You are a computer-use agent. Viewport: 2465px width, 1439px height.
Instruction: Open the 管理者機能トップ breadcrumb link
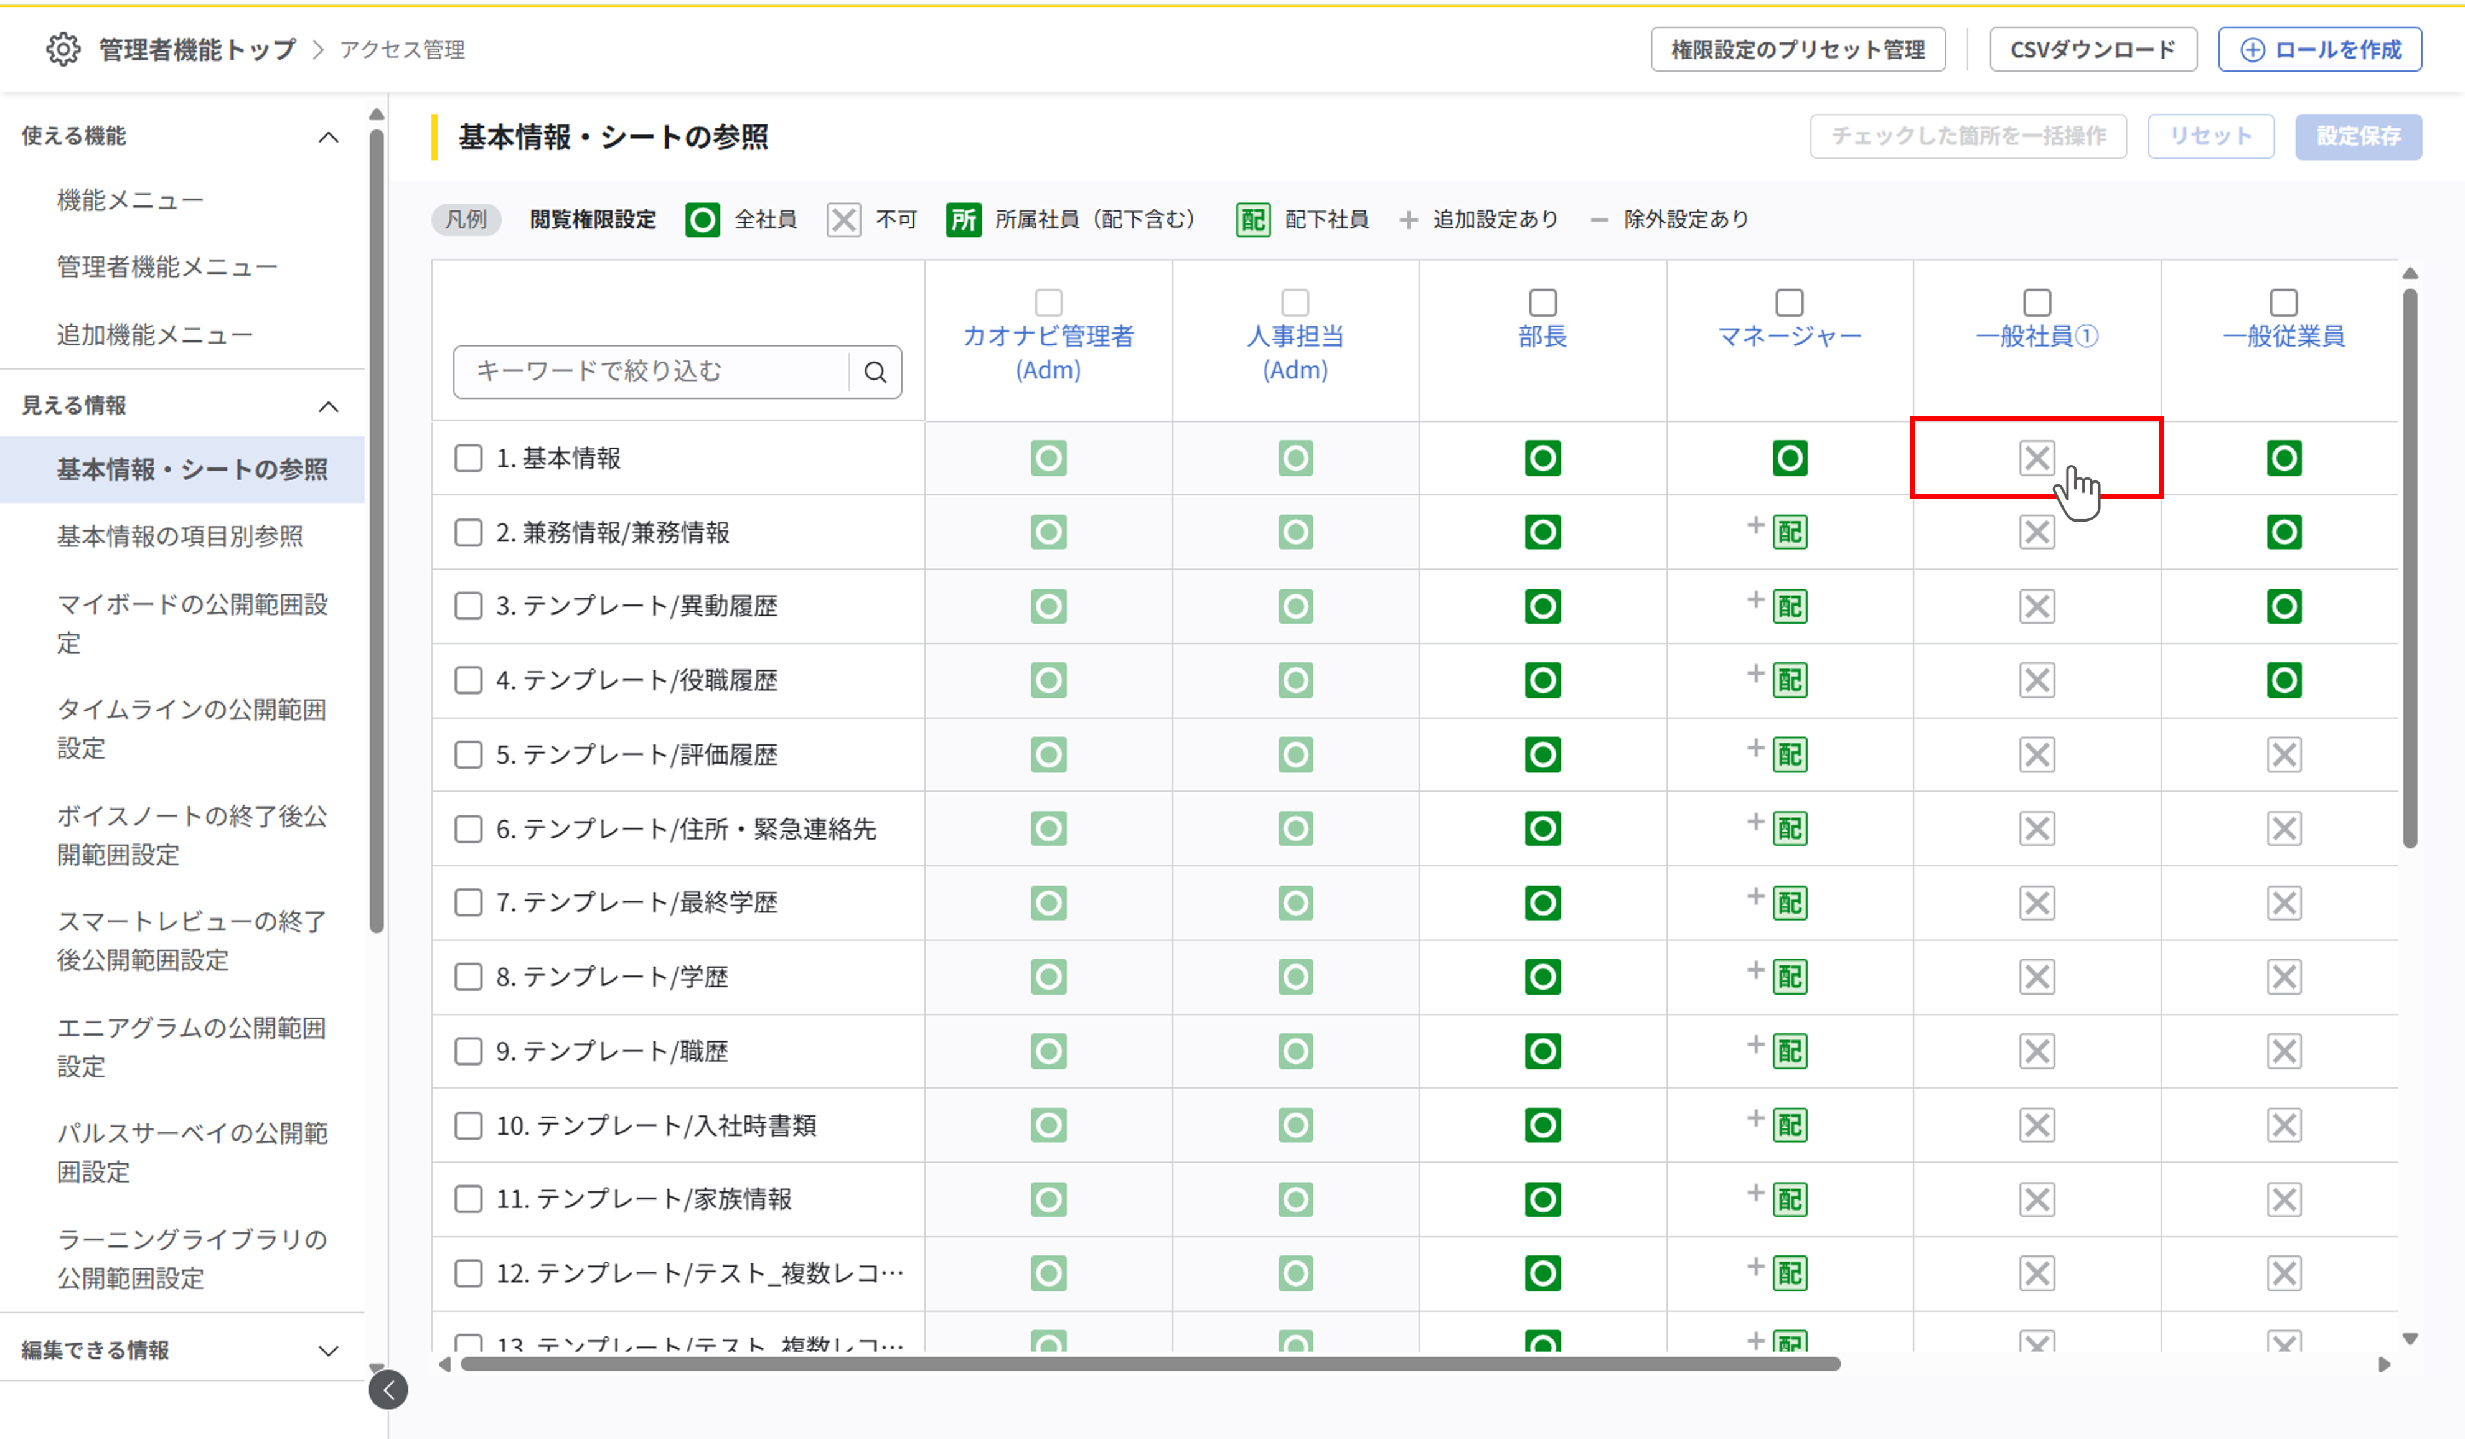click(197, 49)
